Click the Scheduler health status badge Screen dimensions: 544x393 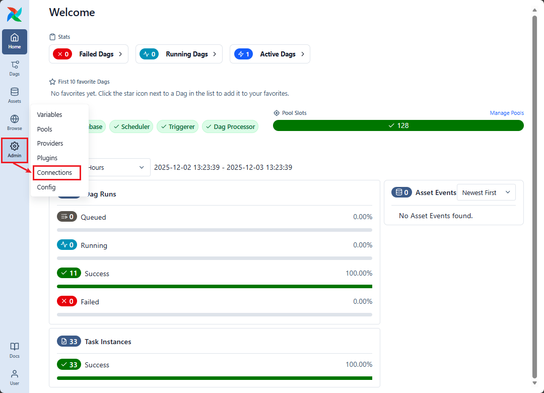coord(131,126)
